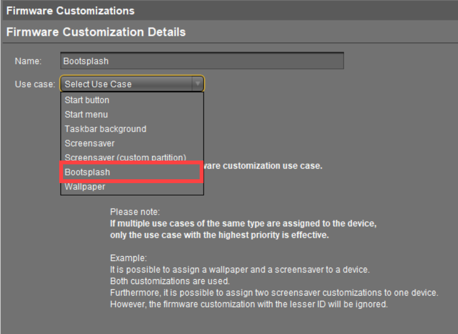Click the bold 'customization use case.' text

(x=263, y=166)
